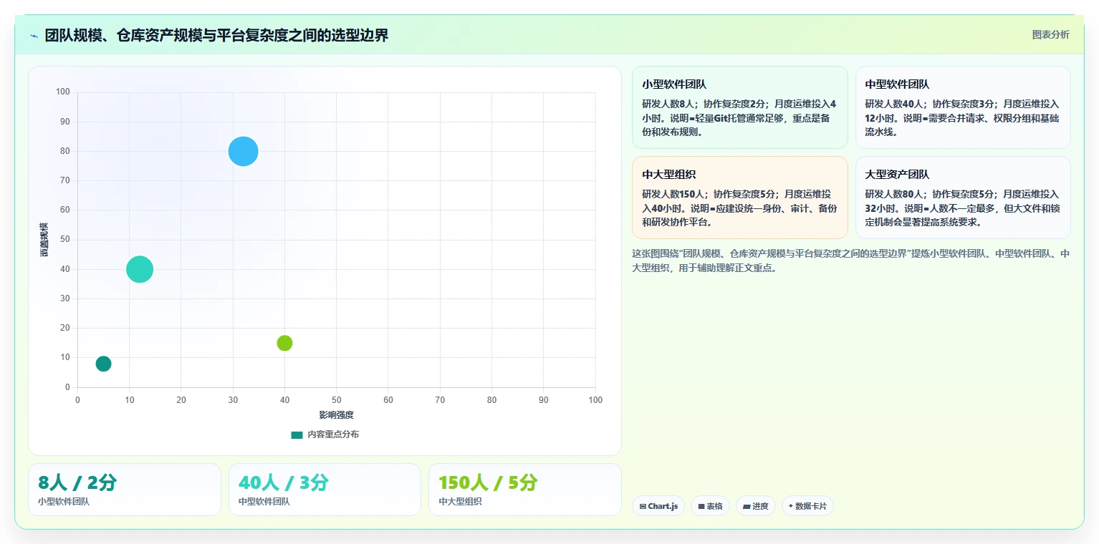Image resolution: width=1099 pixels, height=544 pixels.
Task: Select the turquoise bubble near 40 on chart
Action: pos(140,269)
